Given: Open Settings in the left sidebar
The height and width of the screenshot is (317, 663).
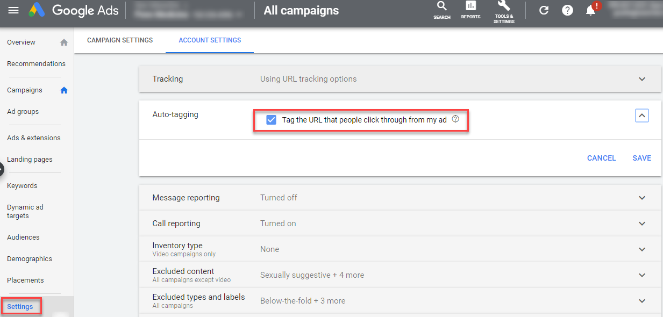Looking at the screenshot, I should click(x=20, y=306).
